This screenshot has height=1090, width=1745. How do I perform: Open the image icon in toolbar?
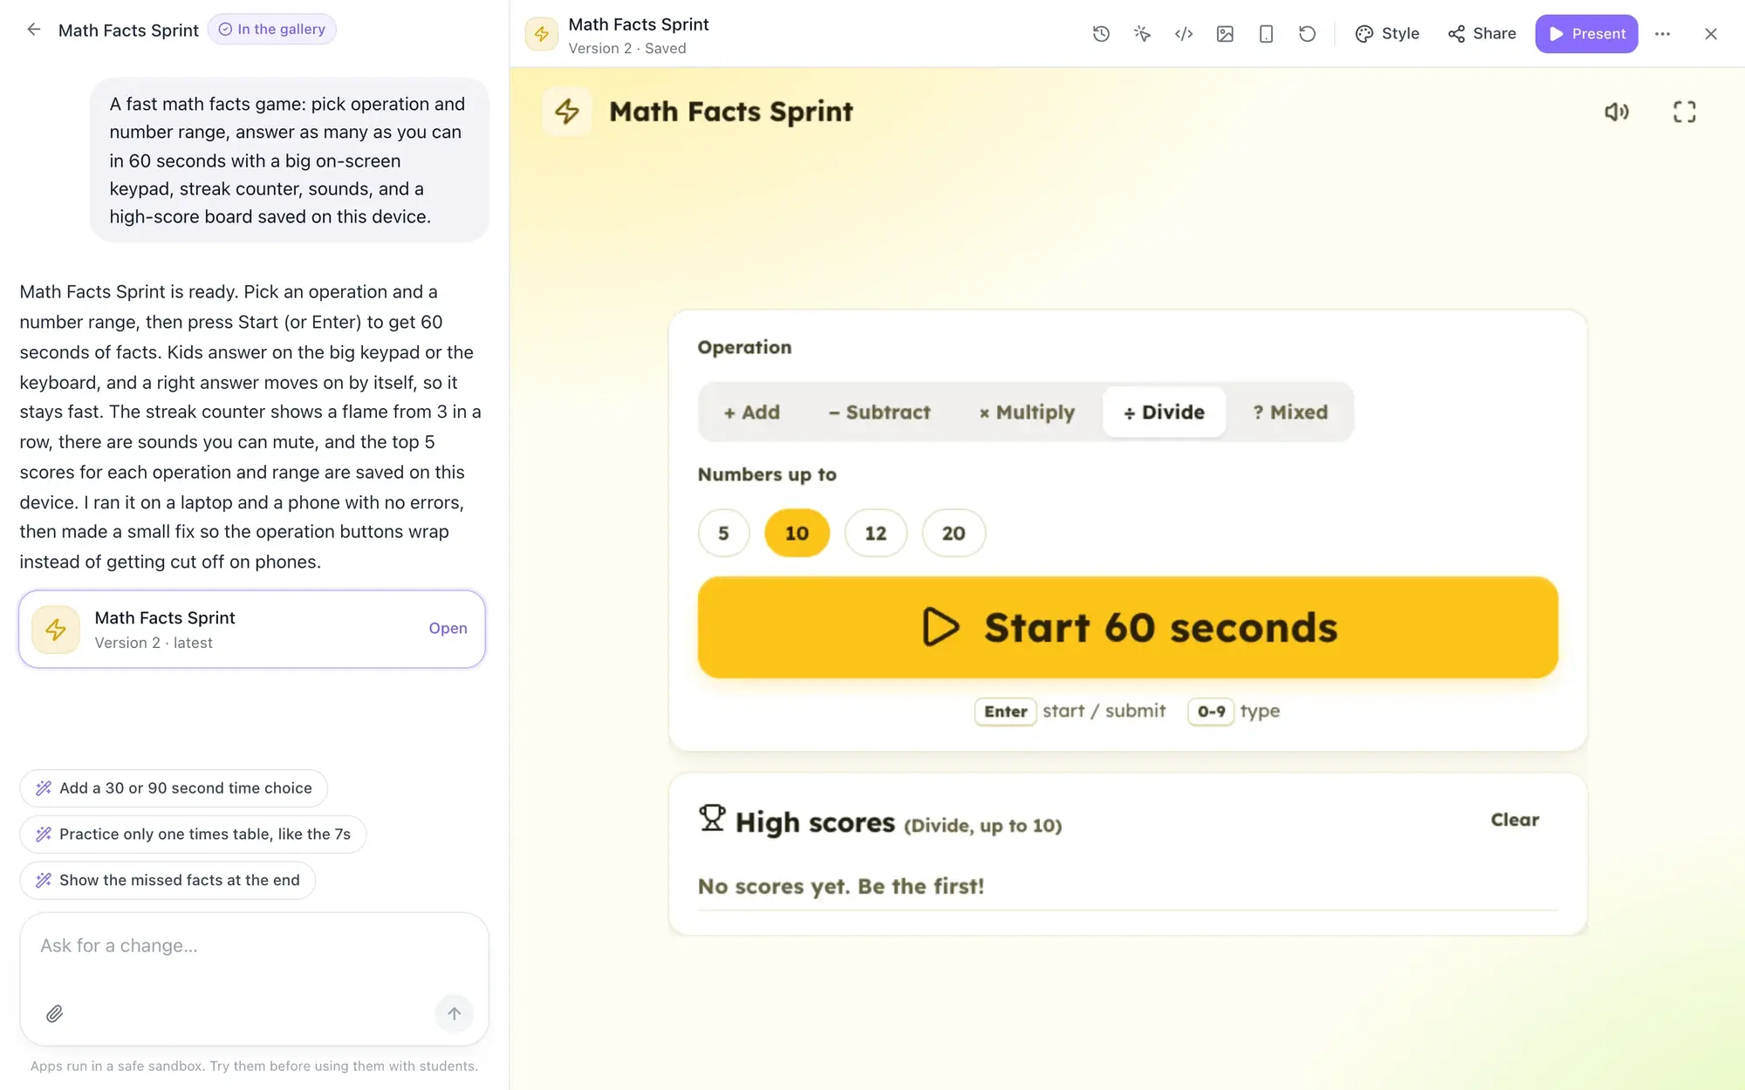[x=1225, y=34]
